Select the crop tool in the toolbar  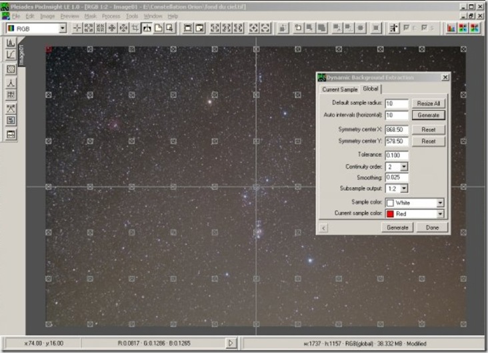point(135,28)
